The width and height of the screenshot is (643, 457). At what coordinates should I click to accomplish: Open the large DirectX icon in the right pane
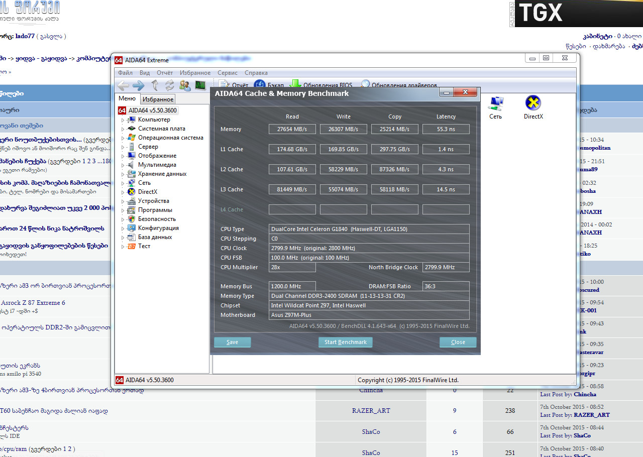pos(533,103)
